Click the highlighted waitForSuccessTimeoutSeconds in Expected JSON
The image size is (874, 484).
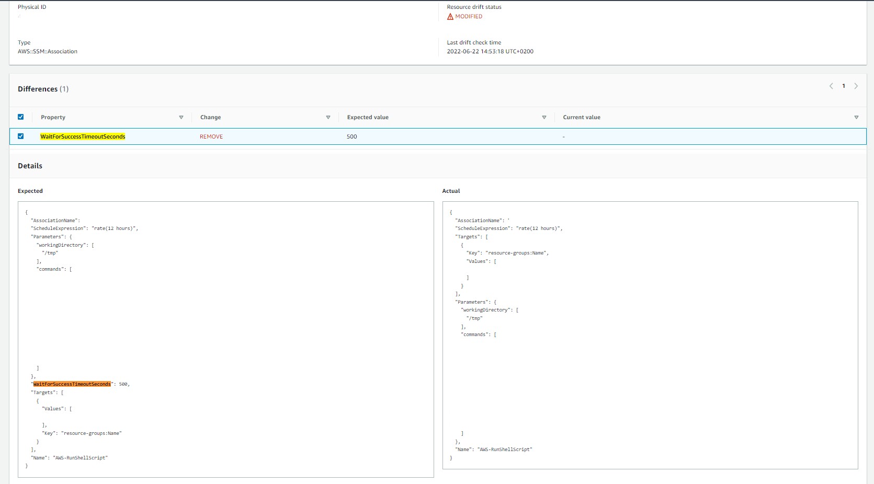tap(72, 384)
